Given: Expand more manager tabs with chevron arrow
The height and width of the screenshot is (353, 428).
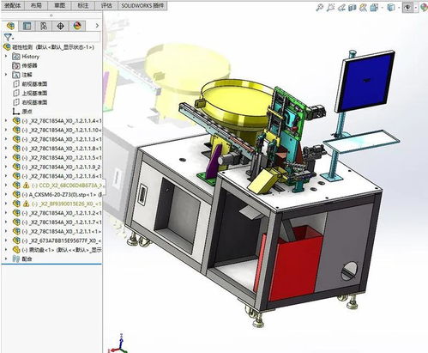Looking at the screenshot, I should 97,26.
